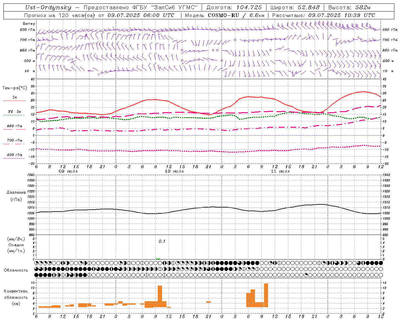Click the green precipitation bar on 10 июля
Screen dimensions: 399x319
click(x=158, y=259)
